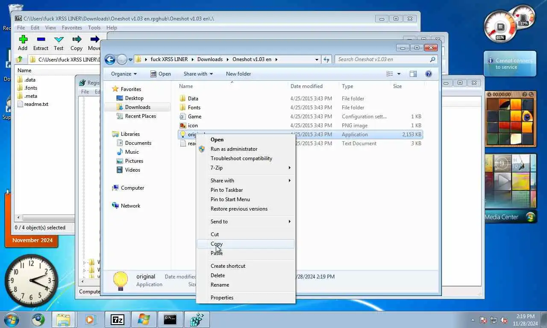Viewport: 547px width, 328px height.
Task: Open the Organize dropdown in Explorer
Action: click(124, 74)
